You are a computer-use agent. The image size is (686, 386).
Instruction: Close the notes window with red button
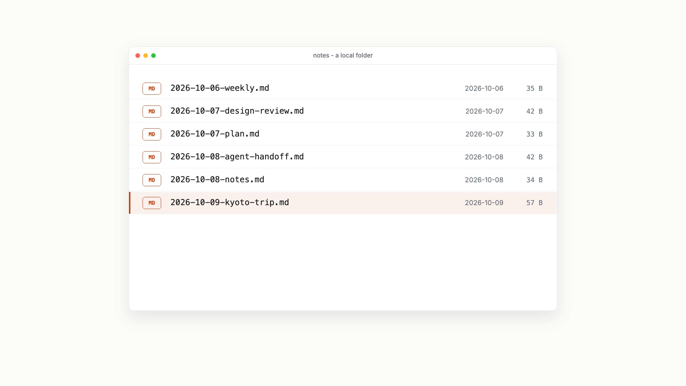[x=138, y=55]
